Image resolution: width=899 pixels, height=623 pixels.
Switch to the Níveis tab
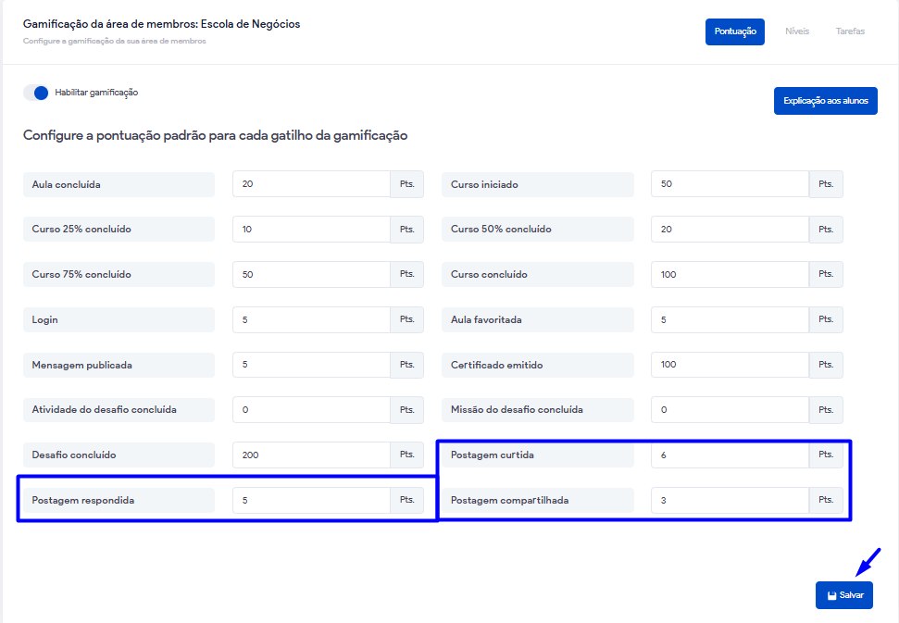pos(796,31)
